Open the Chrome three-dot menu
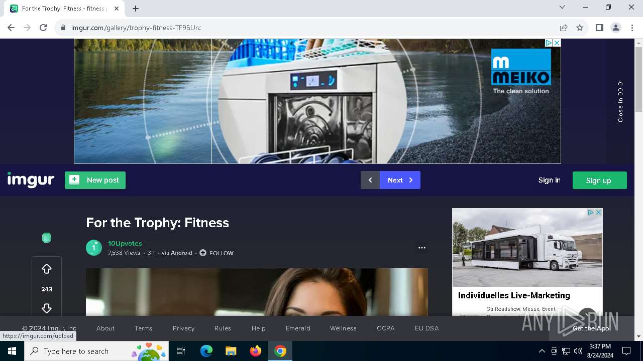 coord(631,28)
